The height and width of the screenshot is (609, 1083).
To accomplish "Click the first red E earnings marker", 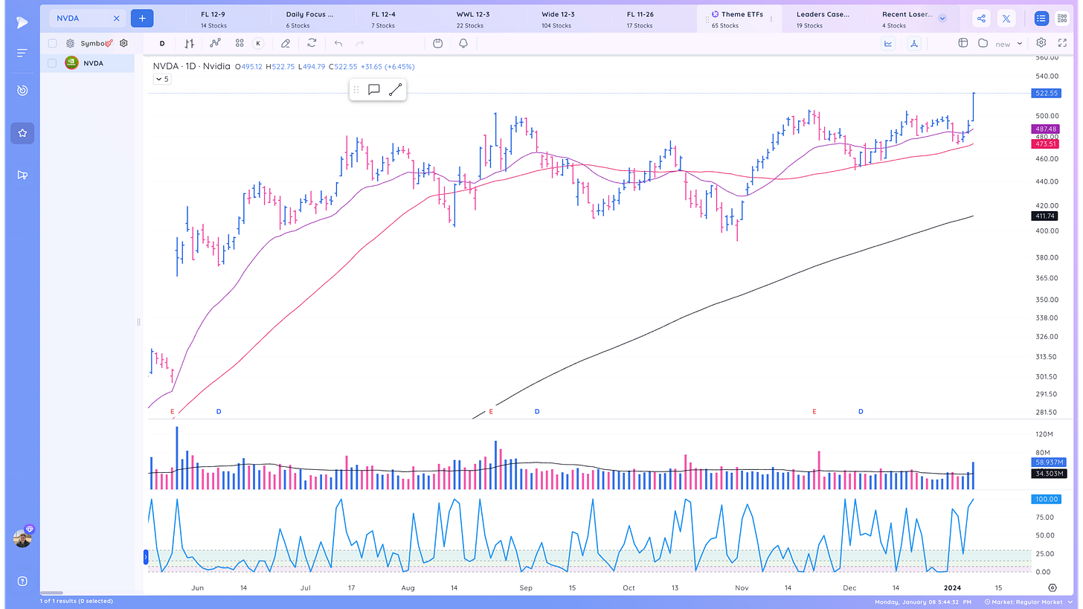I will [x=173, y=411].
